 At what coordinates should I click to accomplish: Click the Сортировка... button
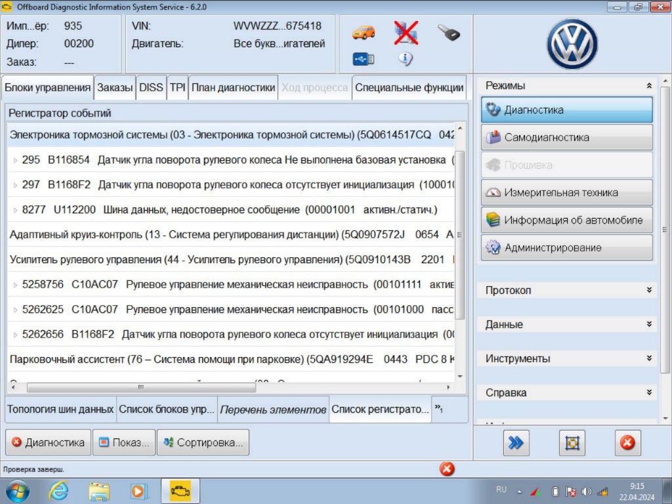pos(203,442)
